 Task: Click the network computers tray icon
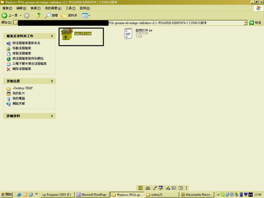[227, 195]
